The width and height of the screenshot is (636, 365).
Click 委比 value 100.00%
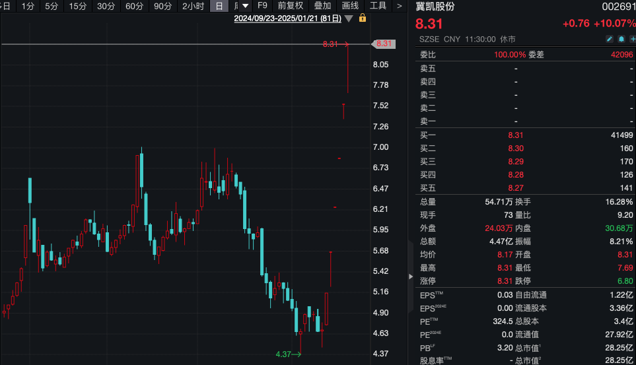(x=510, y=55)
